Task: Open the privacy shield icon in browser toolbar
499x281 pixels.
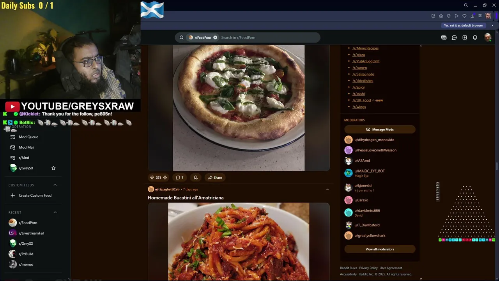Action: tap(449, 16)
